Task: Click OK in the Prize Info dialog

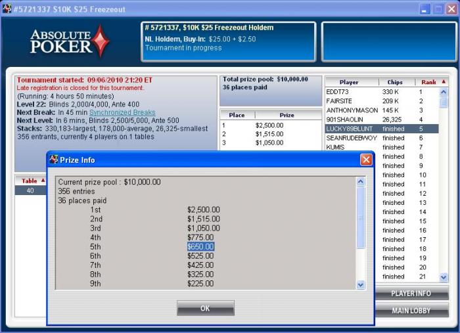Action: point(205,308)
